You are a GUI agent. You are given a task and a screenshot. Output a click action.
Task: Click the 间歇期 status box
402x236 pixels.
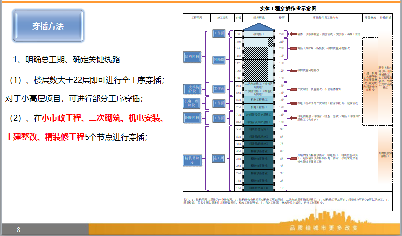219,60
